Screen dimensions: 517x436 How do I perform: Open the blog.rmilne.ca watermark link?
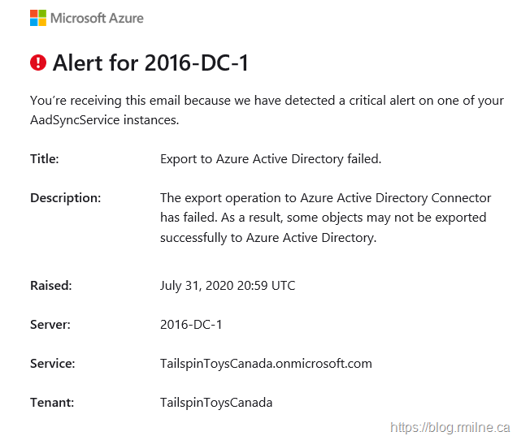click(x=450, y=427)
